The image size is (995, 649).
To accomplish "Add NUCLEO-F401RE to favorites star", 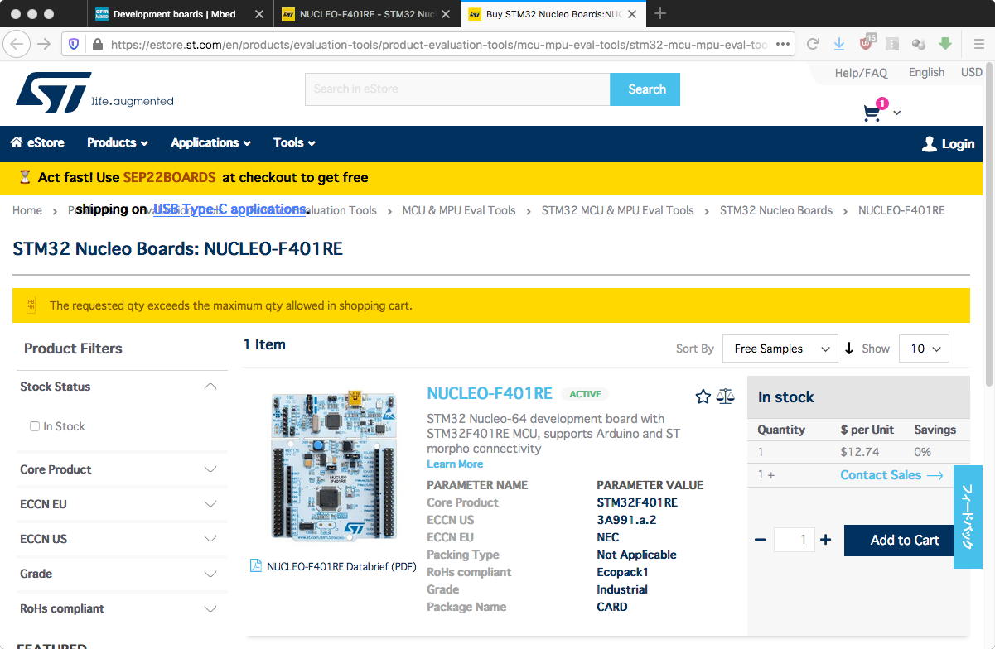I will click(x=703, y=397).
